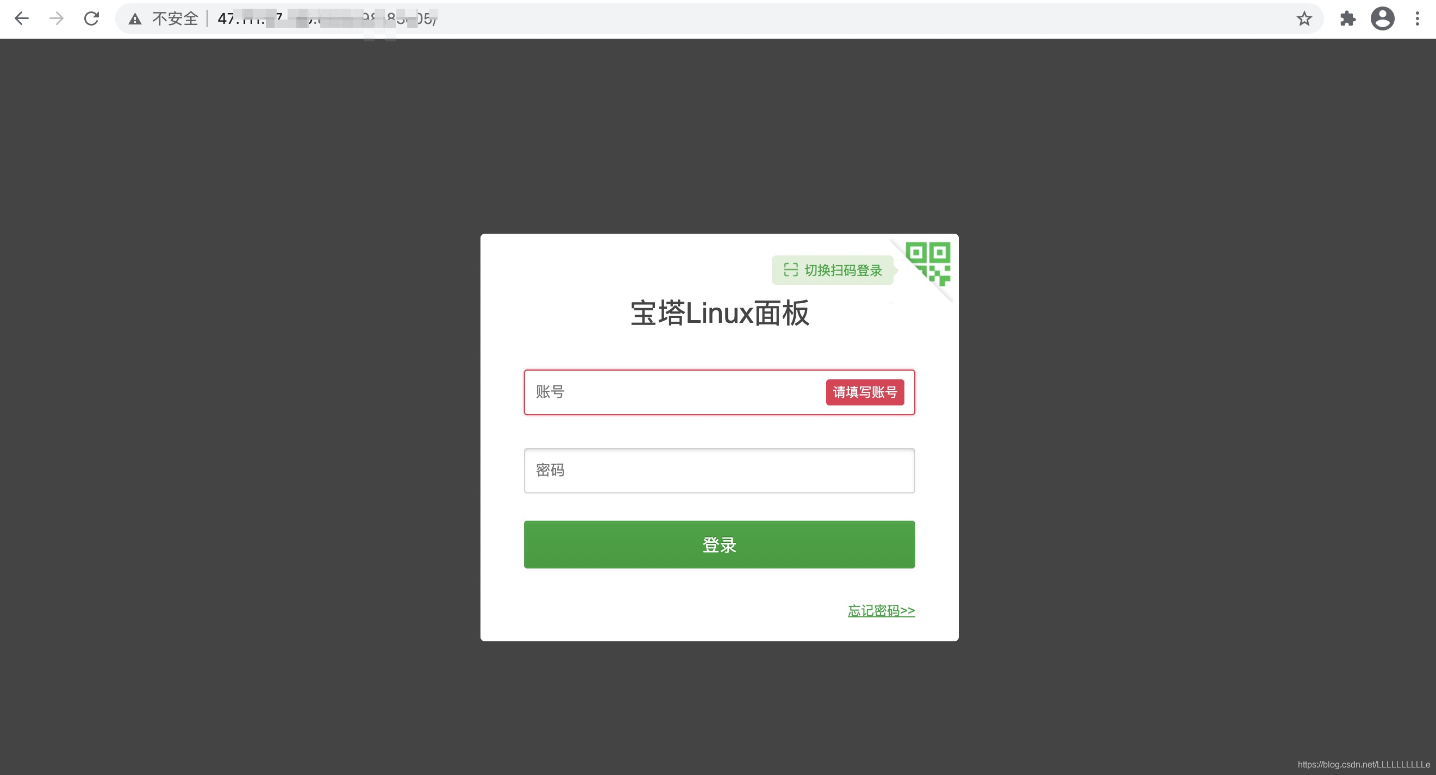This screenshot has height=775, width=1436.
Task: Focus the 密码 password input field
Action: click(719, 470)
